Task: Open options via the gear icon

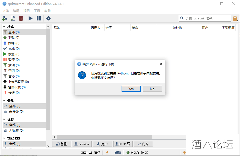Action: 48,18
